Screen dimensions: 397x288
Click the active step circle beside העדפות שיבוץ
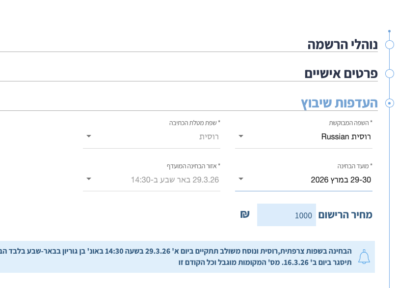tap(390, 103)
